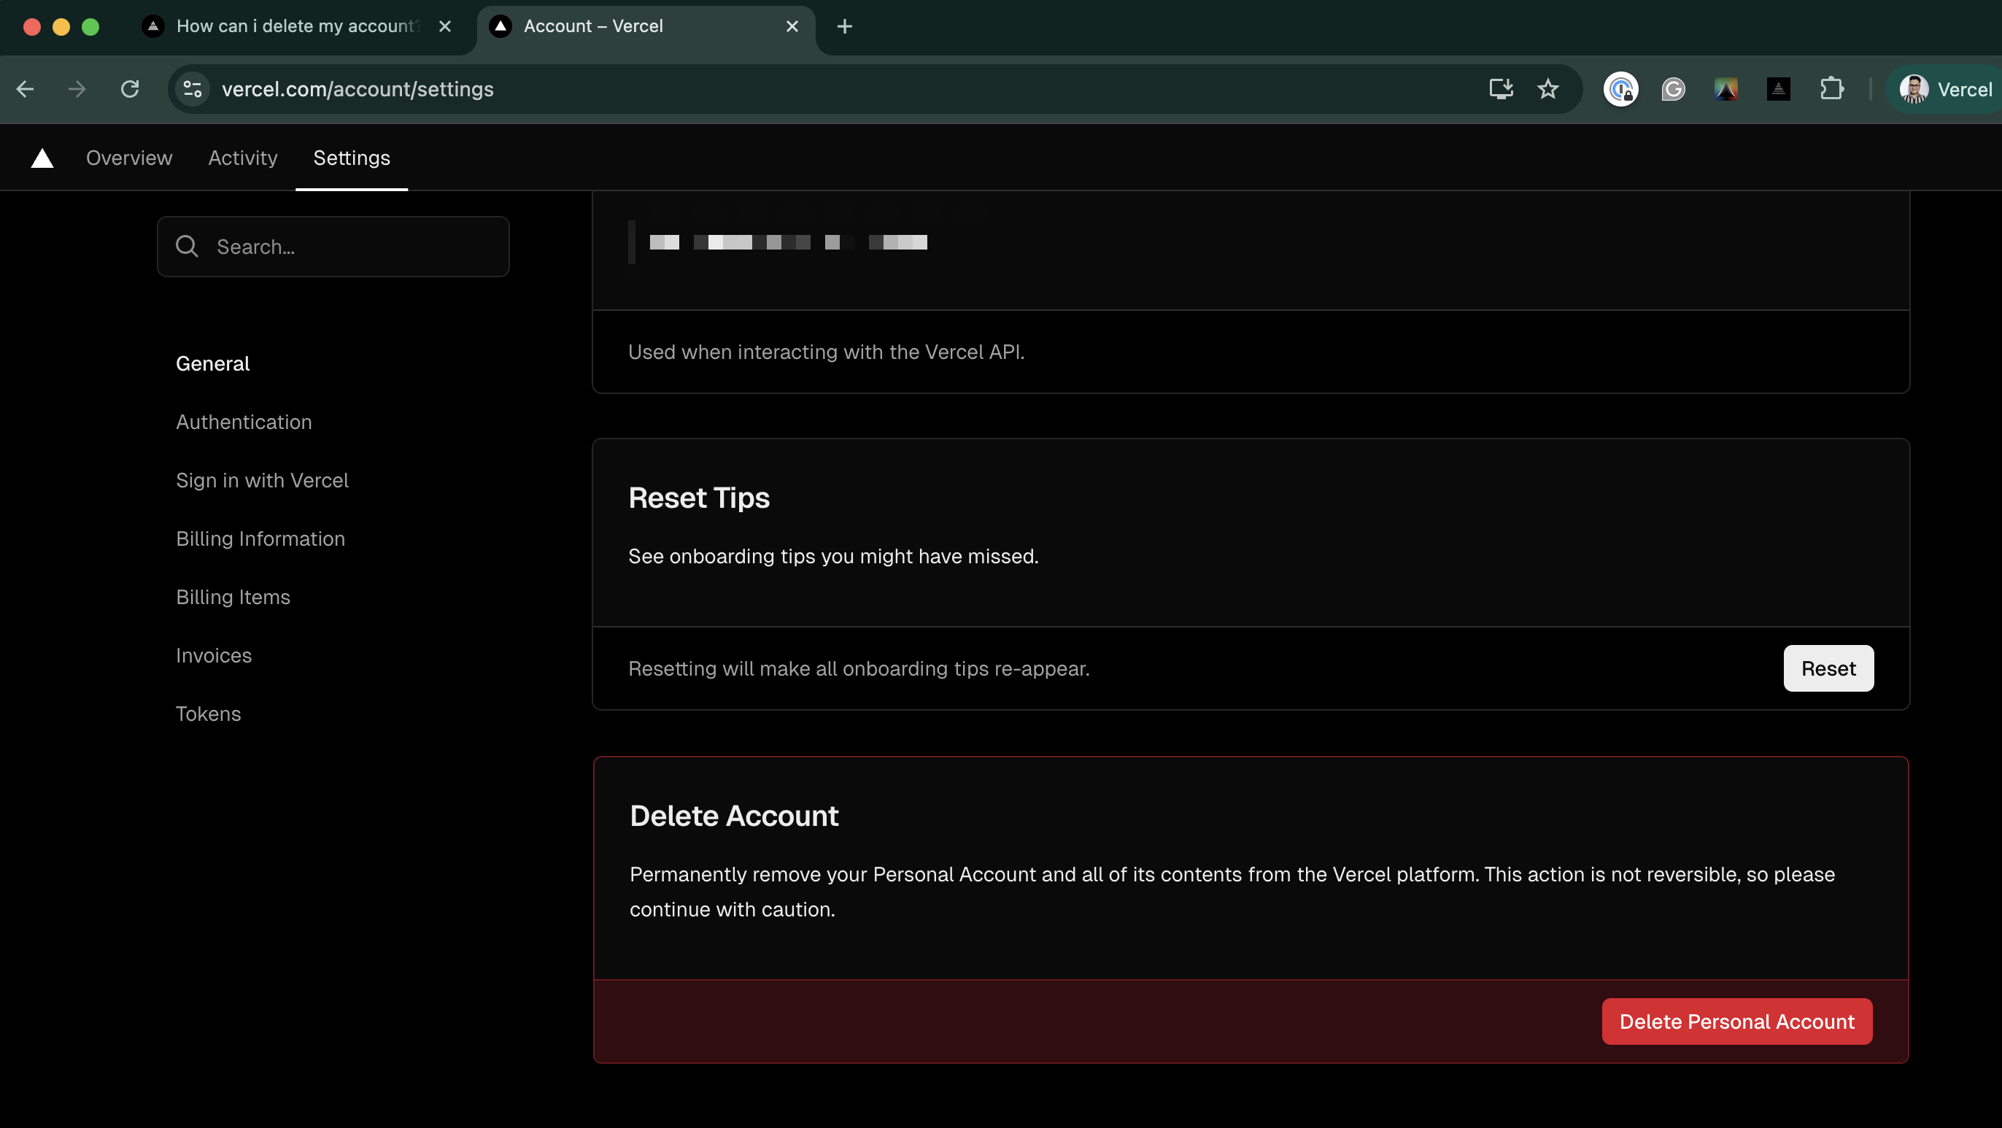Switch to the Overview tab
This screenshot has width=2002, height=1128.
click(x=129, y=158)
